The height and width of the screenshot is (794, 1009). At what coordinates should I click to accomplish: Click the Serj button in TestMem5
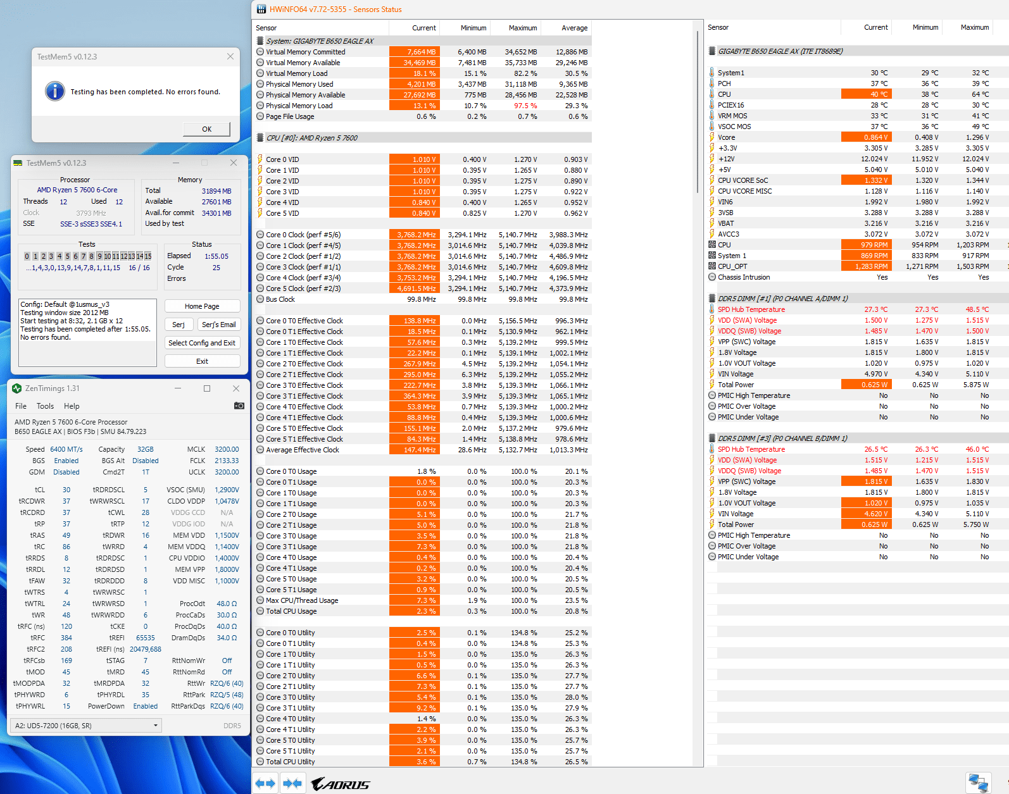click(179, 325)
